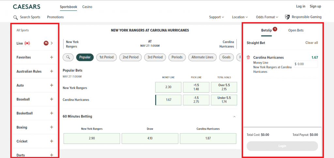Click Total Cost: $0.00 text

pyautogui.click(x=258, y=135)
